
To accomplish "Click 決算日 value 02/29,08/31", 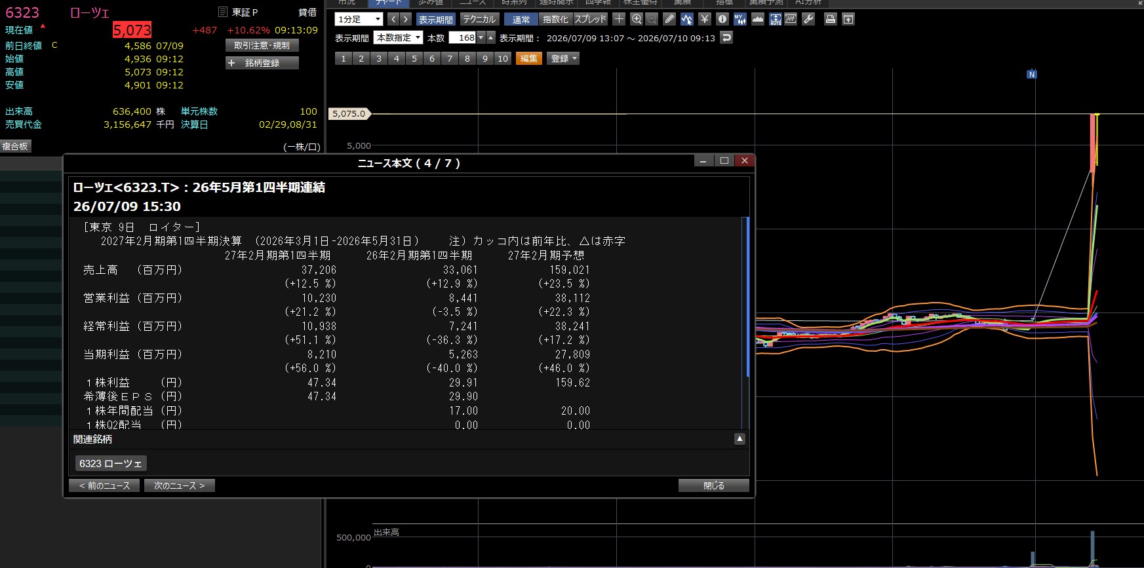I will coord(288,124).
